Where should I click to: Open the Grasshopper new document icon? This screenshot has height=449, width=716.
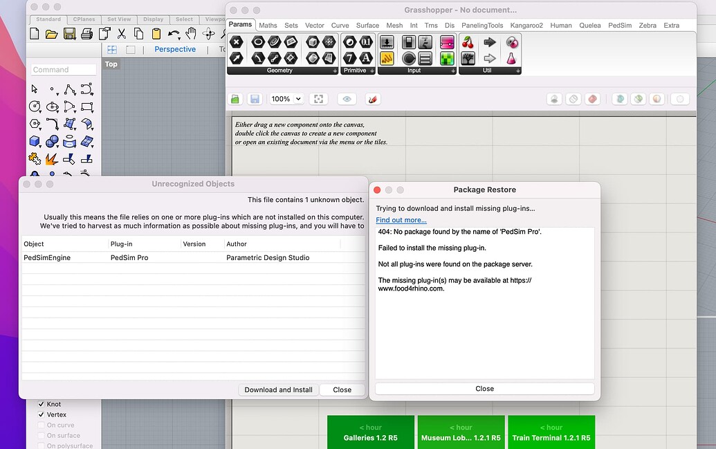(235, 98)
